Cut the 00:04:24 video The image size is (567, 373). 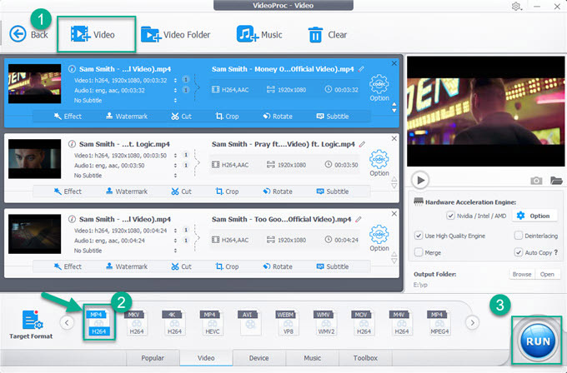pyautogui.click(x=181, y=266)
